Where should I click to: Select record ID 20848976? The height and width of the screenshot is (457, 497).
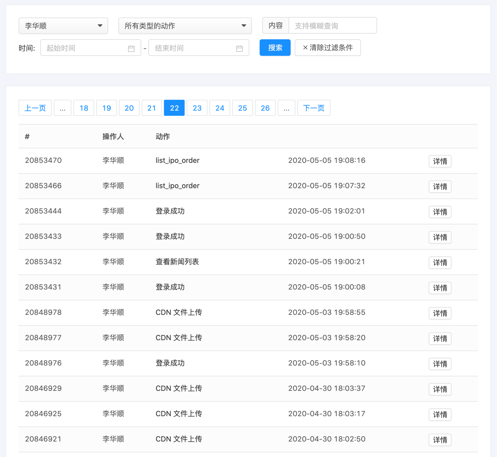click(43, 363)
